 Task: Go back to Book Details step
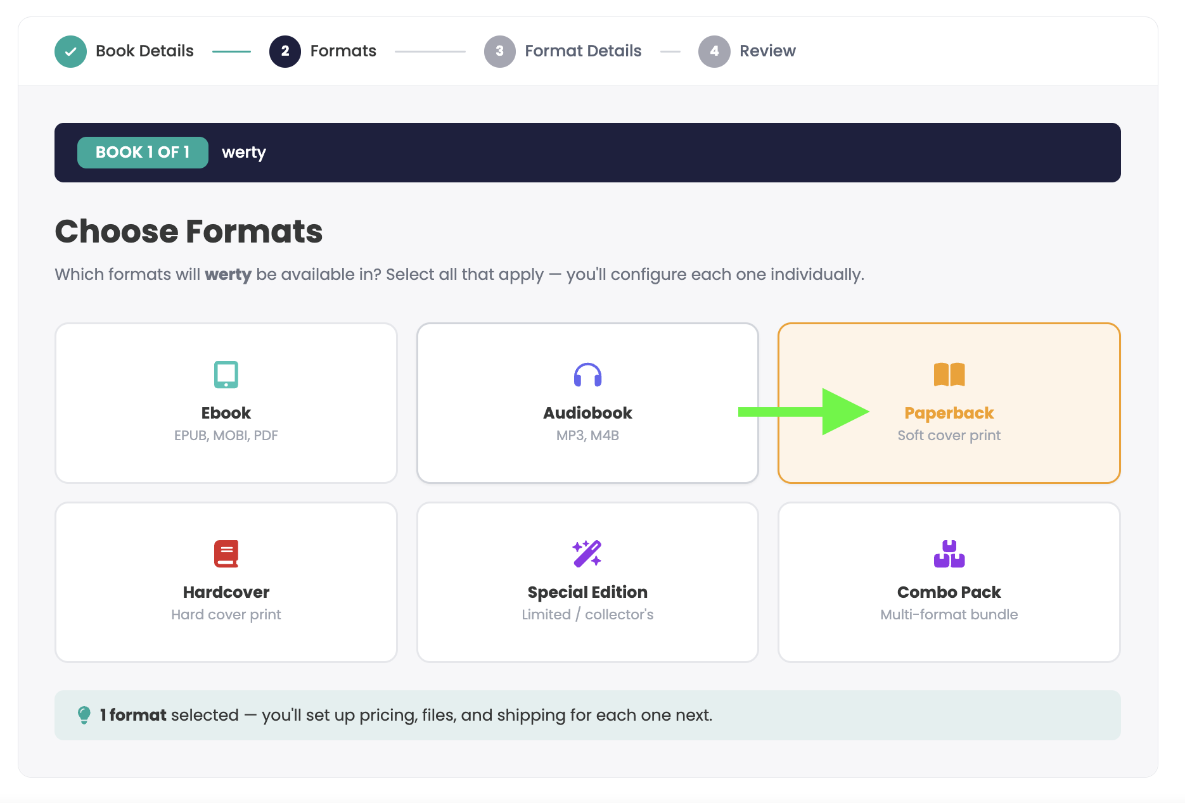(144, 51)
